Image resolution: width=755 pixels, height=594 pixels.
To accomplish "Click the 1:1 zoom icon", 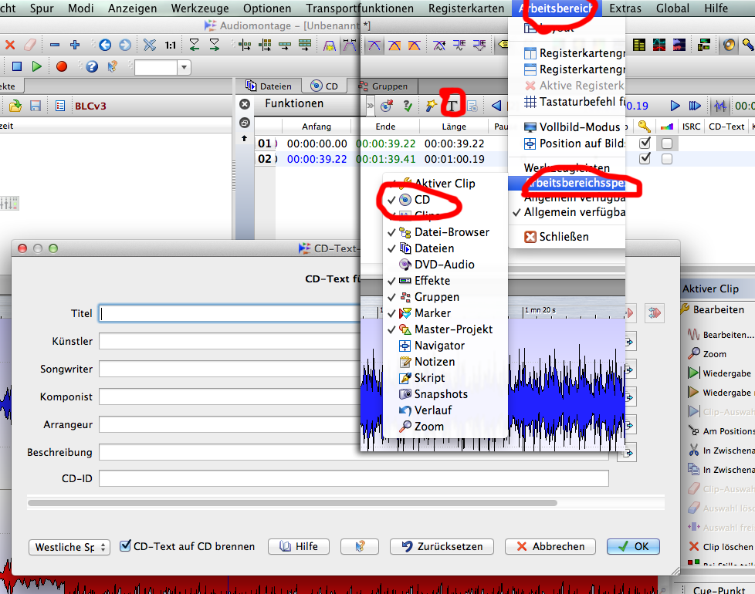I will point(171,46).
